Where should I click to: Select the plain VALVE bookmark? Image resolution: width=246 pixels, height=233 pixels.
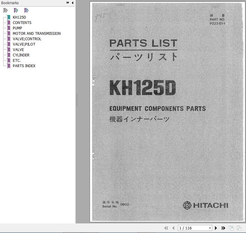click(18, 49)
